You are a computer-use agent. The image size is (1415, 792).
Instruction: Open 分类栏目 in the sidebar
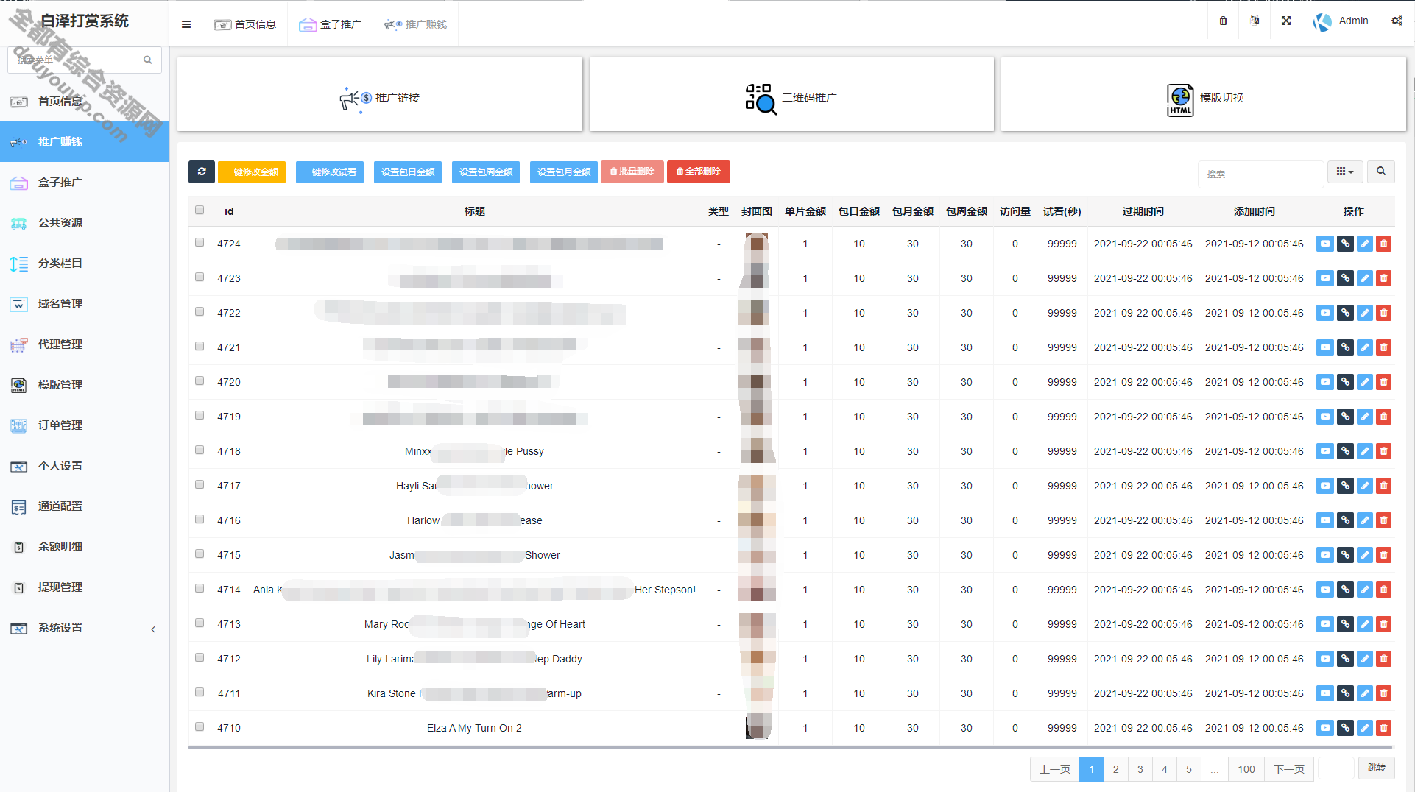[x=85, y=264]
